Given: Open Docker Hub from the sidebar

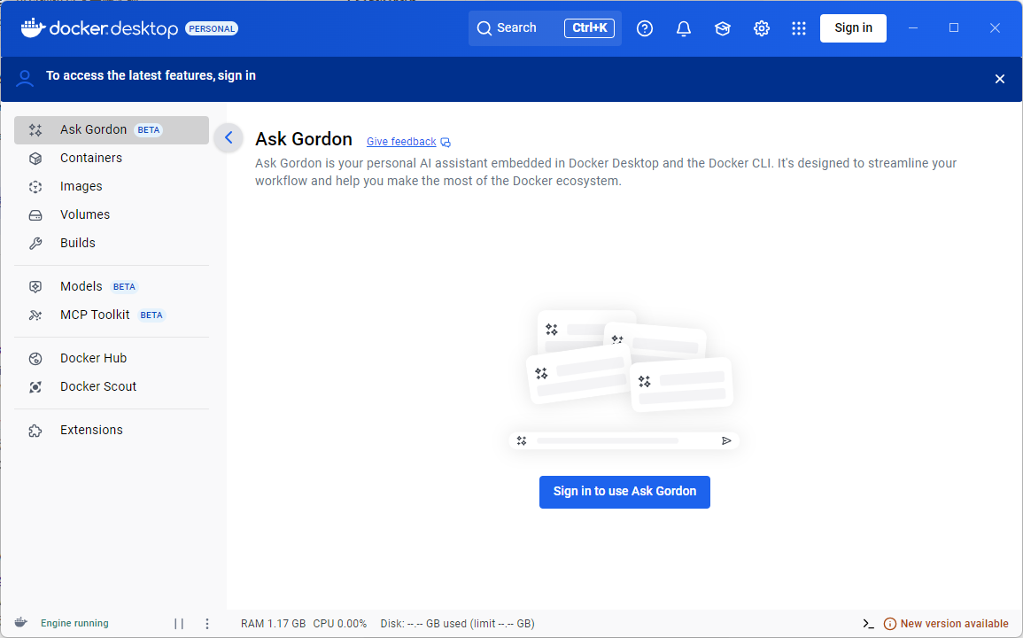Looking at the screenshot, I should (91, 358).
